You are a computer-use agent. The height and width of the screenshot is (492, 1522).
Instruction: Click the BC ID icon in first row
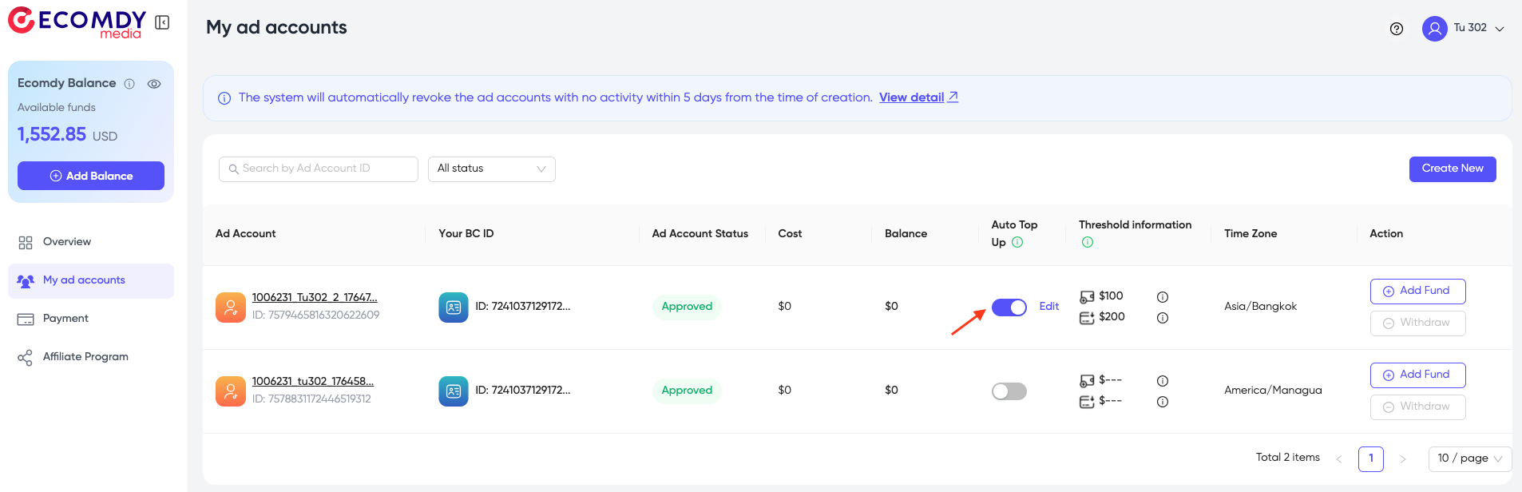click(453, 307)
